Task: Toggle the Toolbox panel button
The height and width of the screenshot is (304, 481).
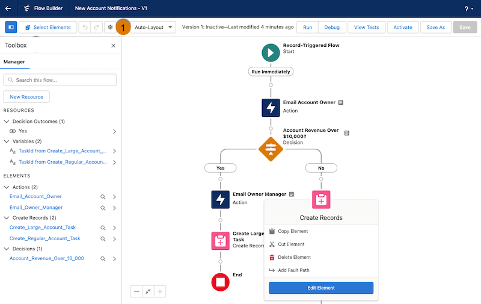Action: click(x=11, y=27)
